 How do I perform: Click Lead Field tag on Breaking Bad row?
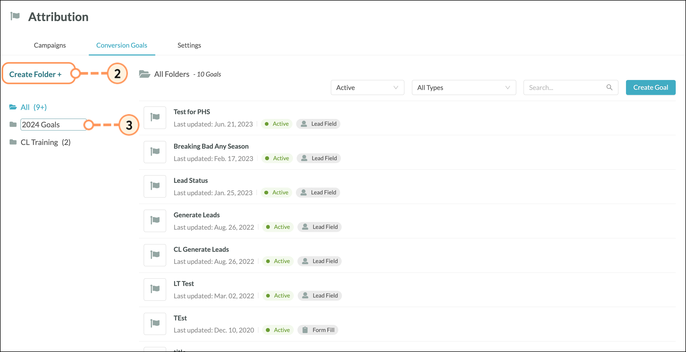pos(319,158)
